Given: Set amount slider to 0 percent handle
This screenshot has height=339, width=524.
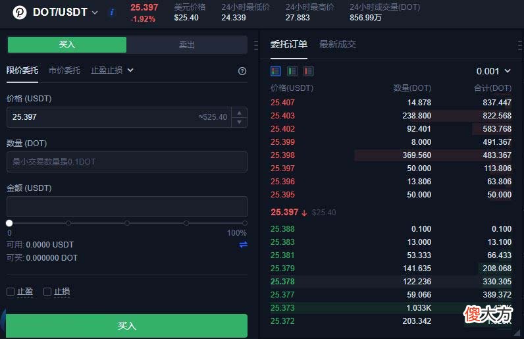Looking at the screenshot, I should [9, 223].
